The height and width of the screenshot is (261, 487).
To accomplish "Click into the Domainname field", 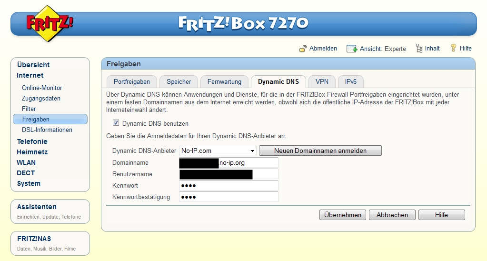I will click(229, 163).
